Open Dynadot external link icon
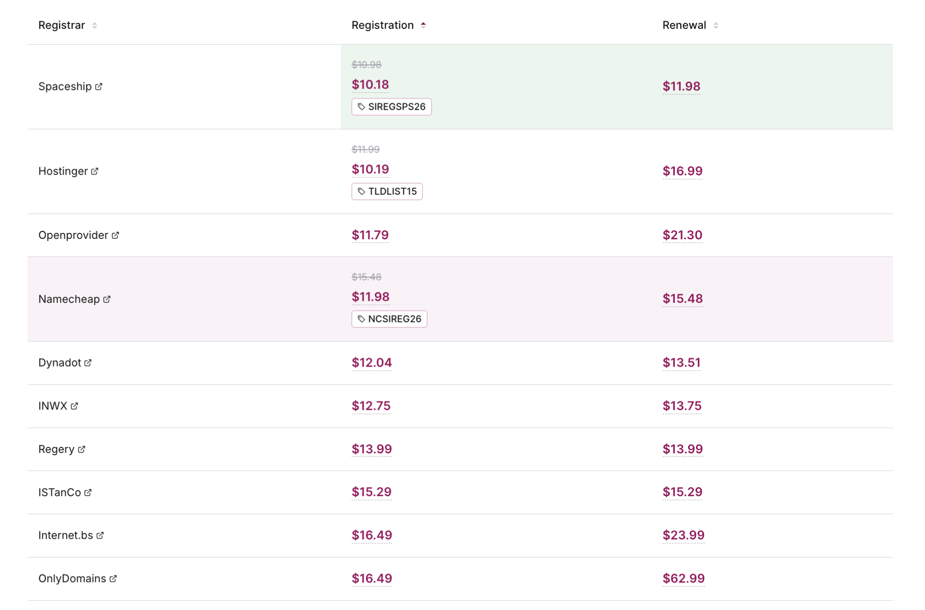 click(x=88, y=363)
